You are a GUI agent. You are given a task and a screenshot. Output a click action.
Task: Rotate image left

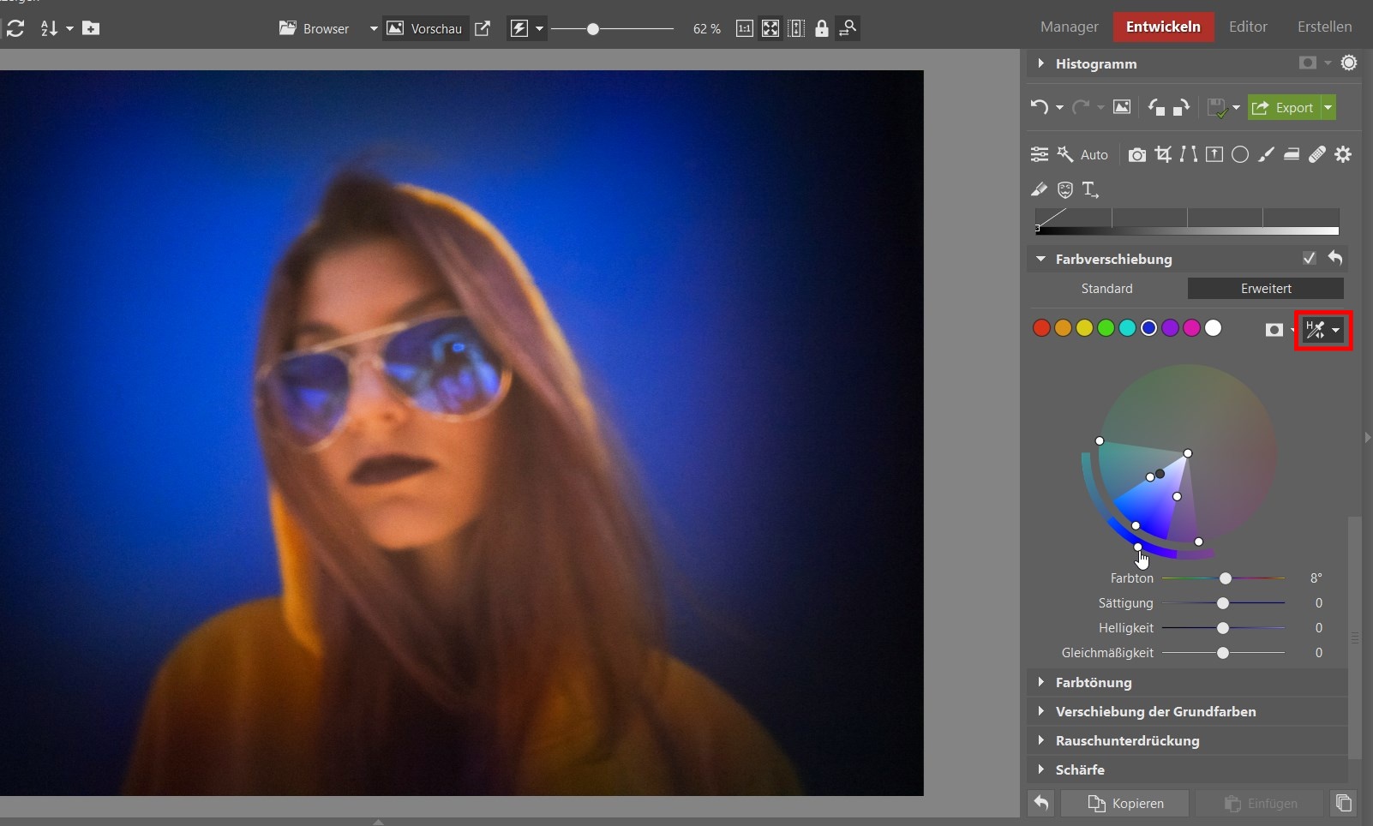coord(1156,107)
